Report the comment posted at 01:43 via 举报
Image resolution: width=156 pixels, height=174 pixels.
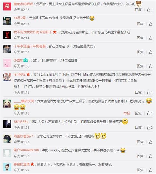pyautogui.click(x=127, y=113)
